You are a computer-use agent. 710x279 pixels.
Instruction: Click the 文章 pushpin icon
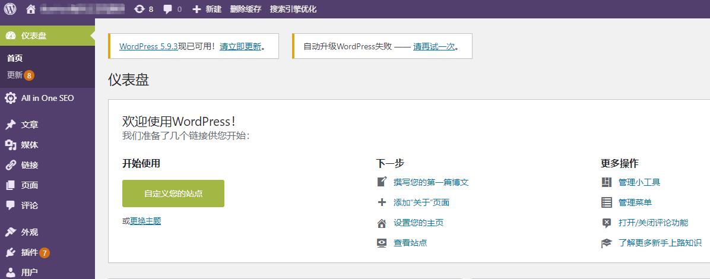(11, 125)
